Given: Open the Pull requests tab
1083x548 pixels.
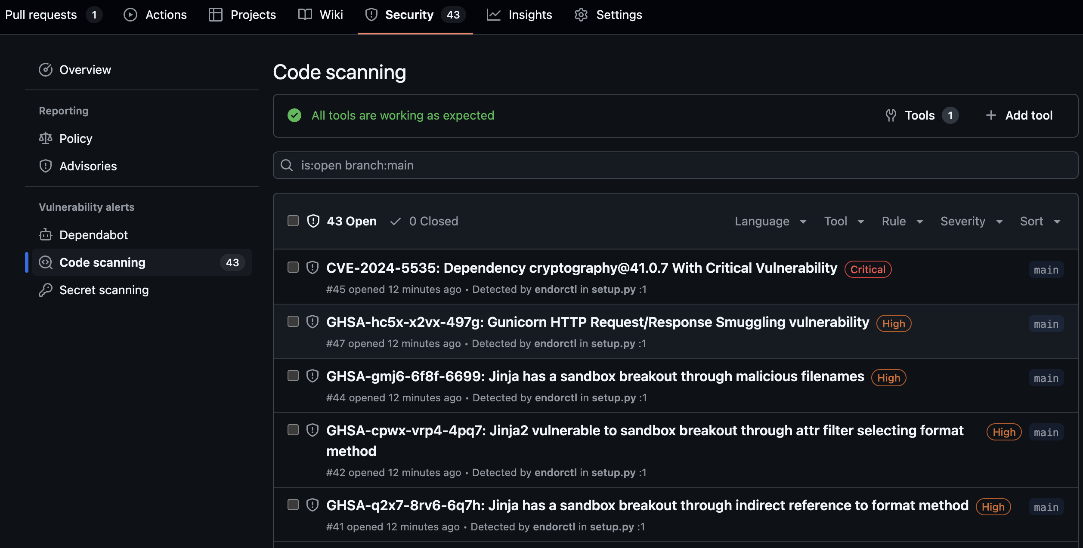Looking at the screenshot, I should coord(53,15).
